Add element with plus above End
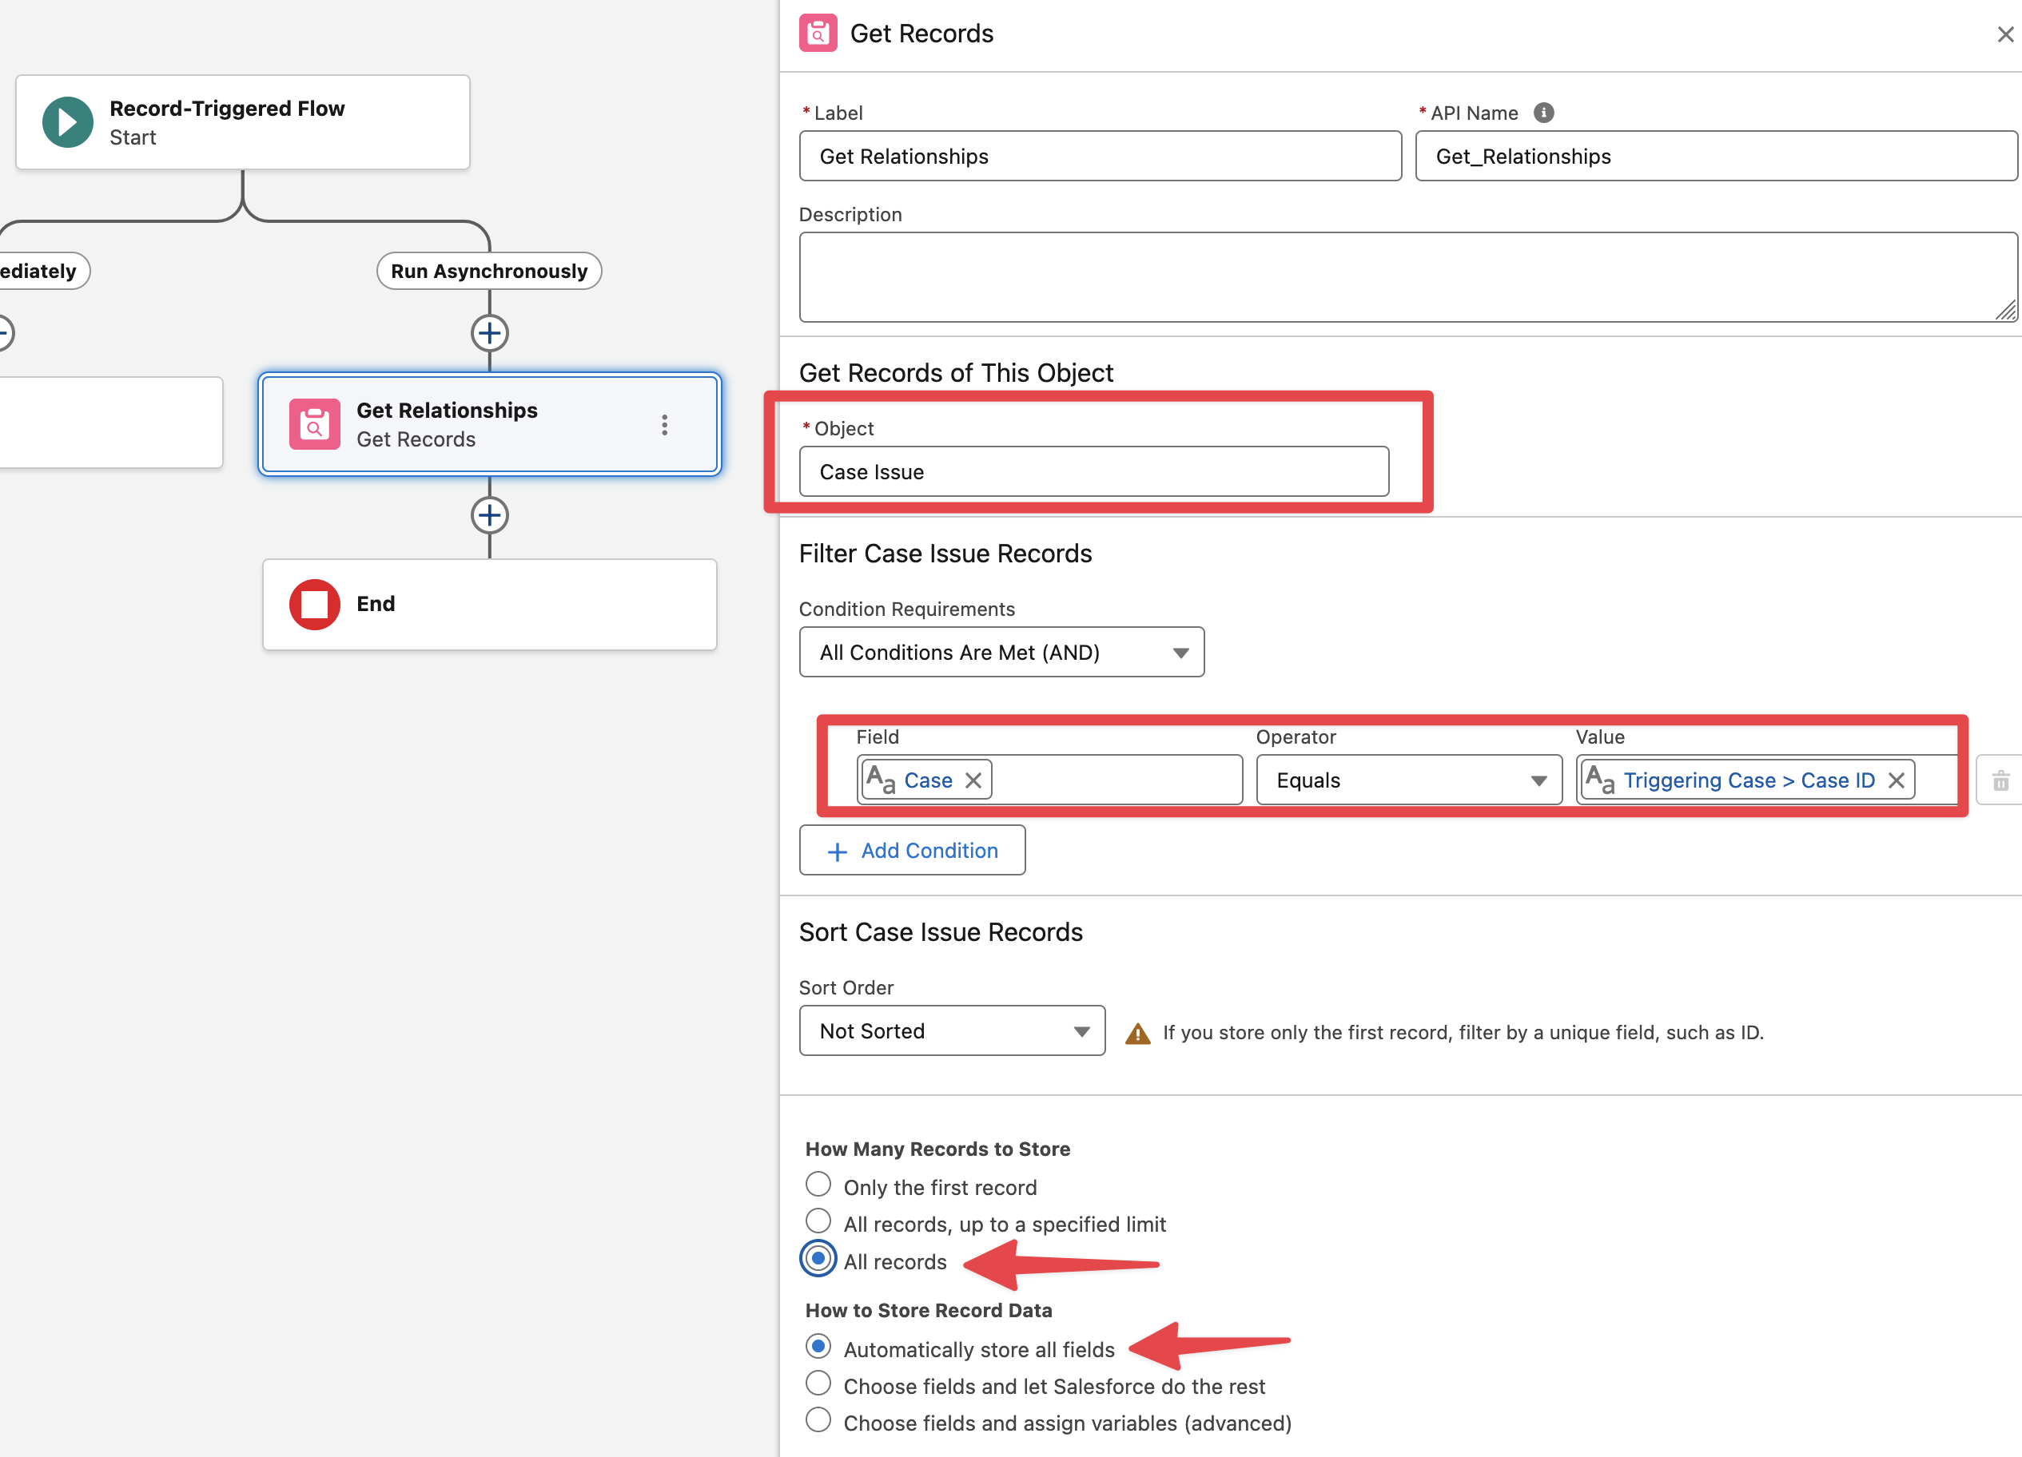 [x=489, y=515]
